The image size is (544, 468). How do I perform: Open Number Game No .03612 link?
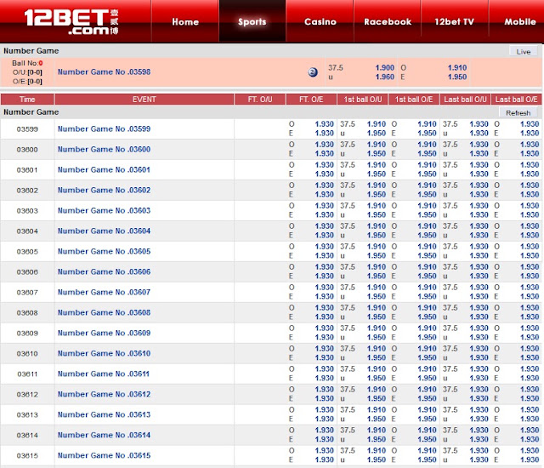coord(104,395)
